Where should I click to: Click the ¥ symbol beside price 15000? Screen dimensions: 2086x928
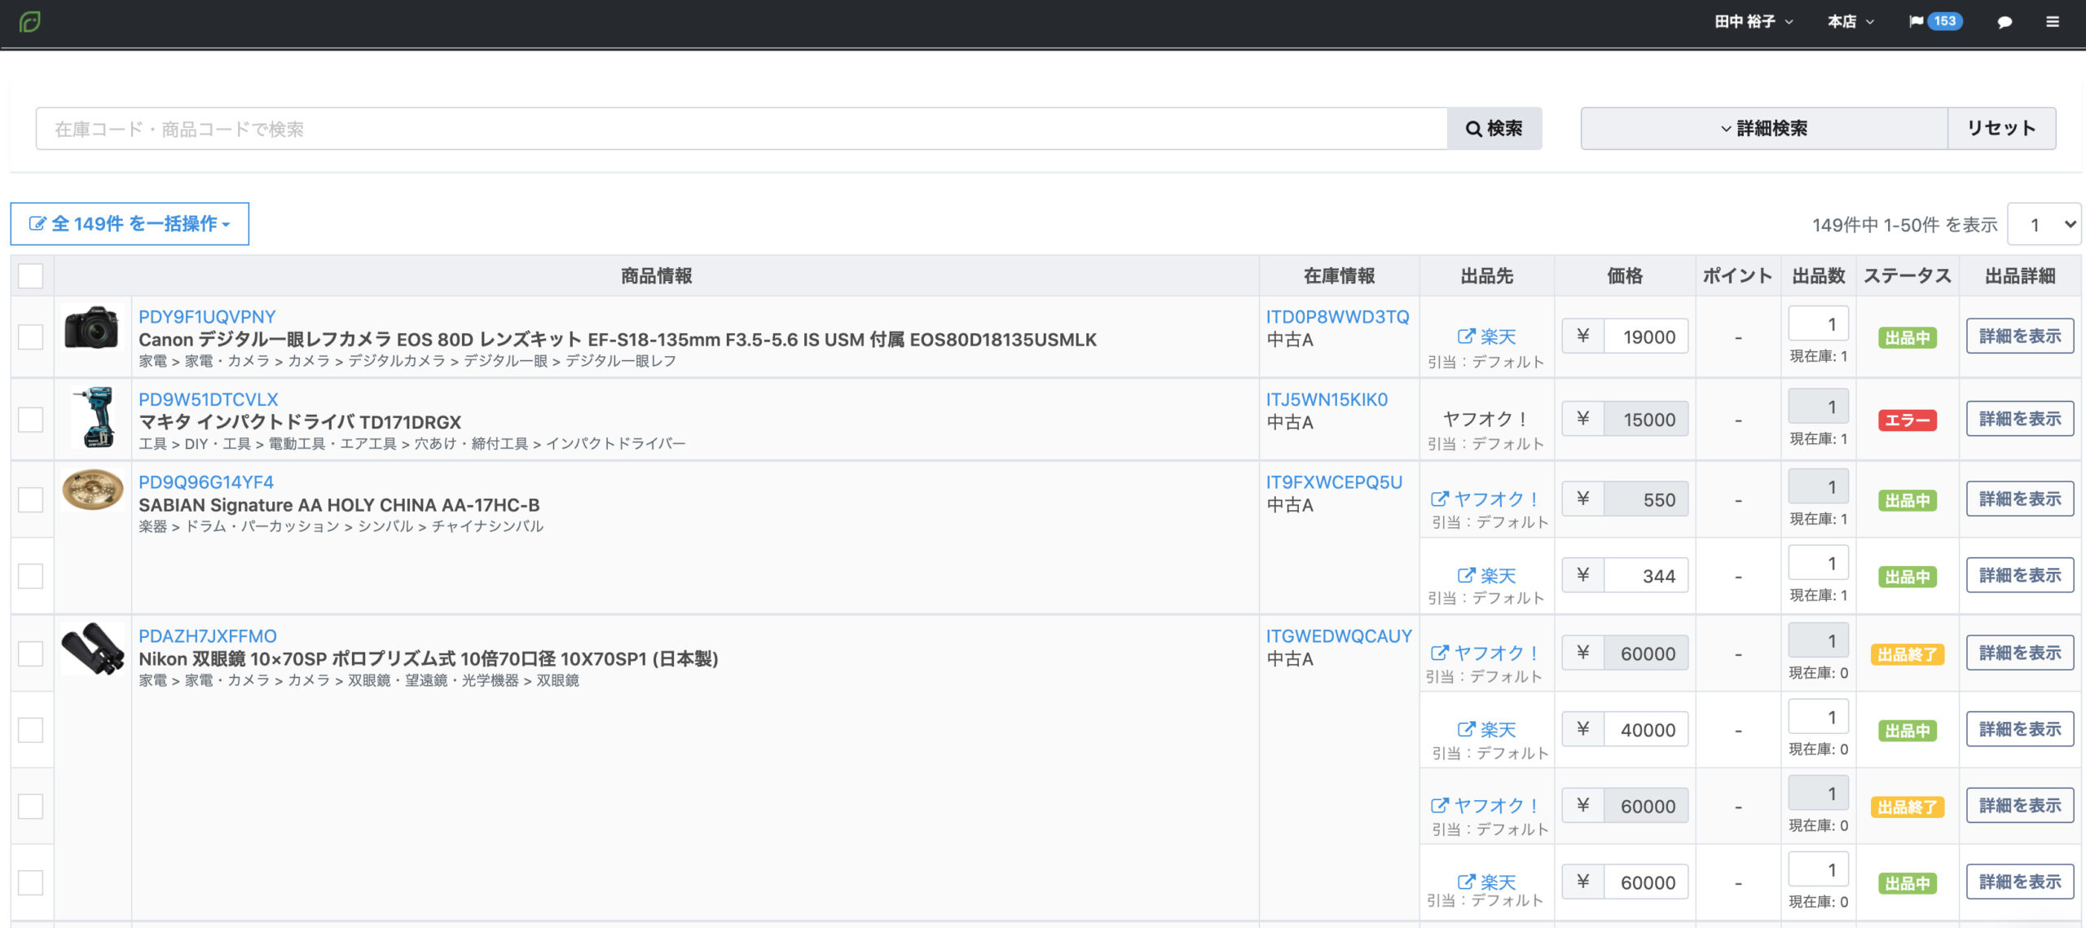[1583, 419]
